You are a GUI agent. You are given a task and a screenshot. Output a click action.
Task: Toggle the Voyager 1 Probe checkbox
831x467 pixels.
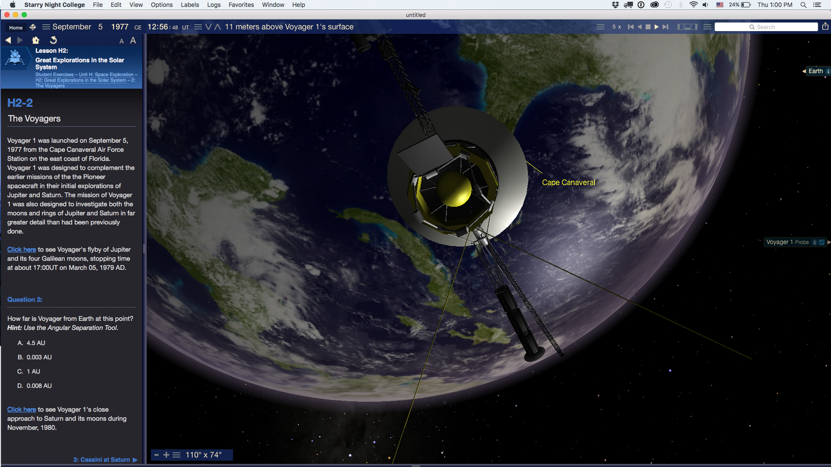[x=822, y=242]
